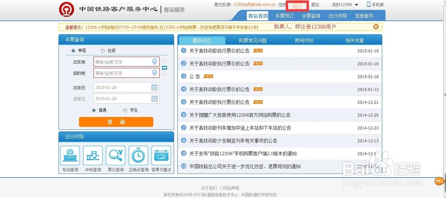Click the orange 79% floating badge

point(439,181)
